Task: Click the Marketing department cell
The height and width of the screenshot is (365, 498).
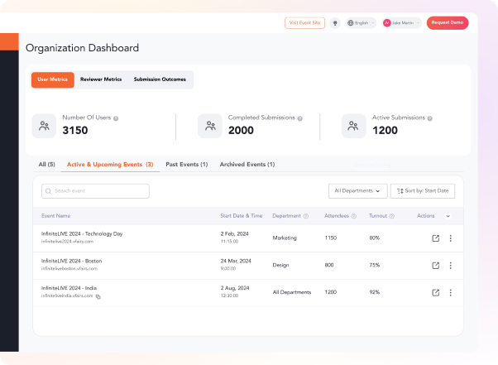Action: coord(285,238)
